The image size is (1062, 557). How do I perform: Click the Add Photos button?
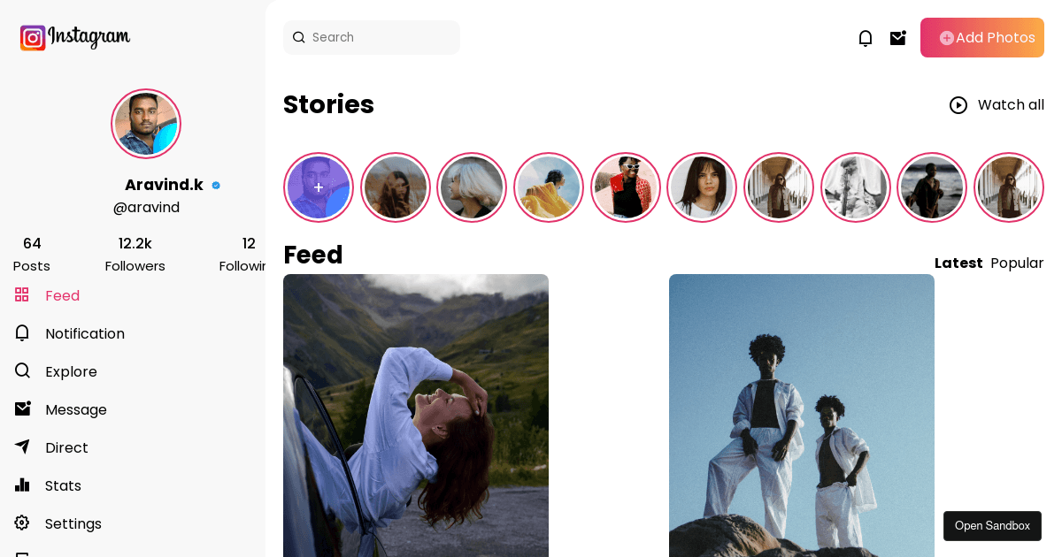(x=982, y=37)
